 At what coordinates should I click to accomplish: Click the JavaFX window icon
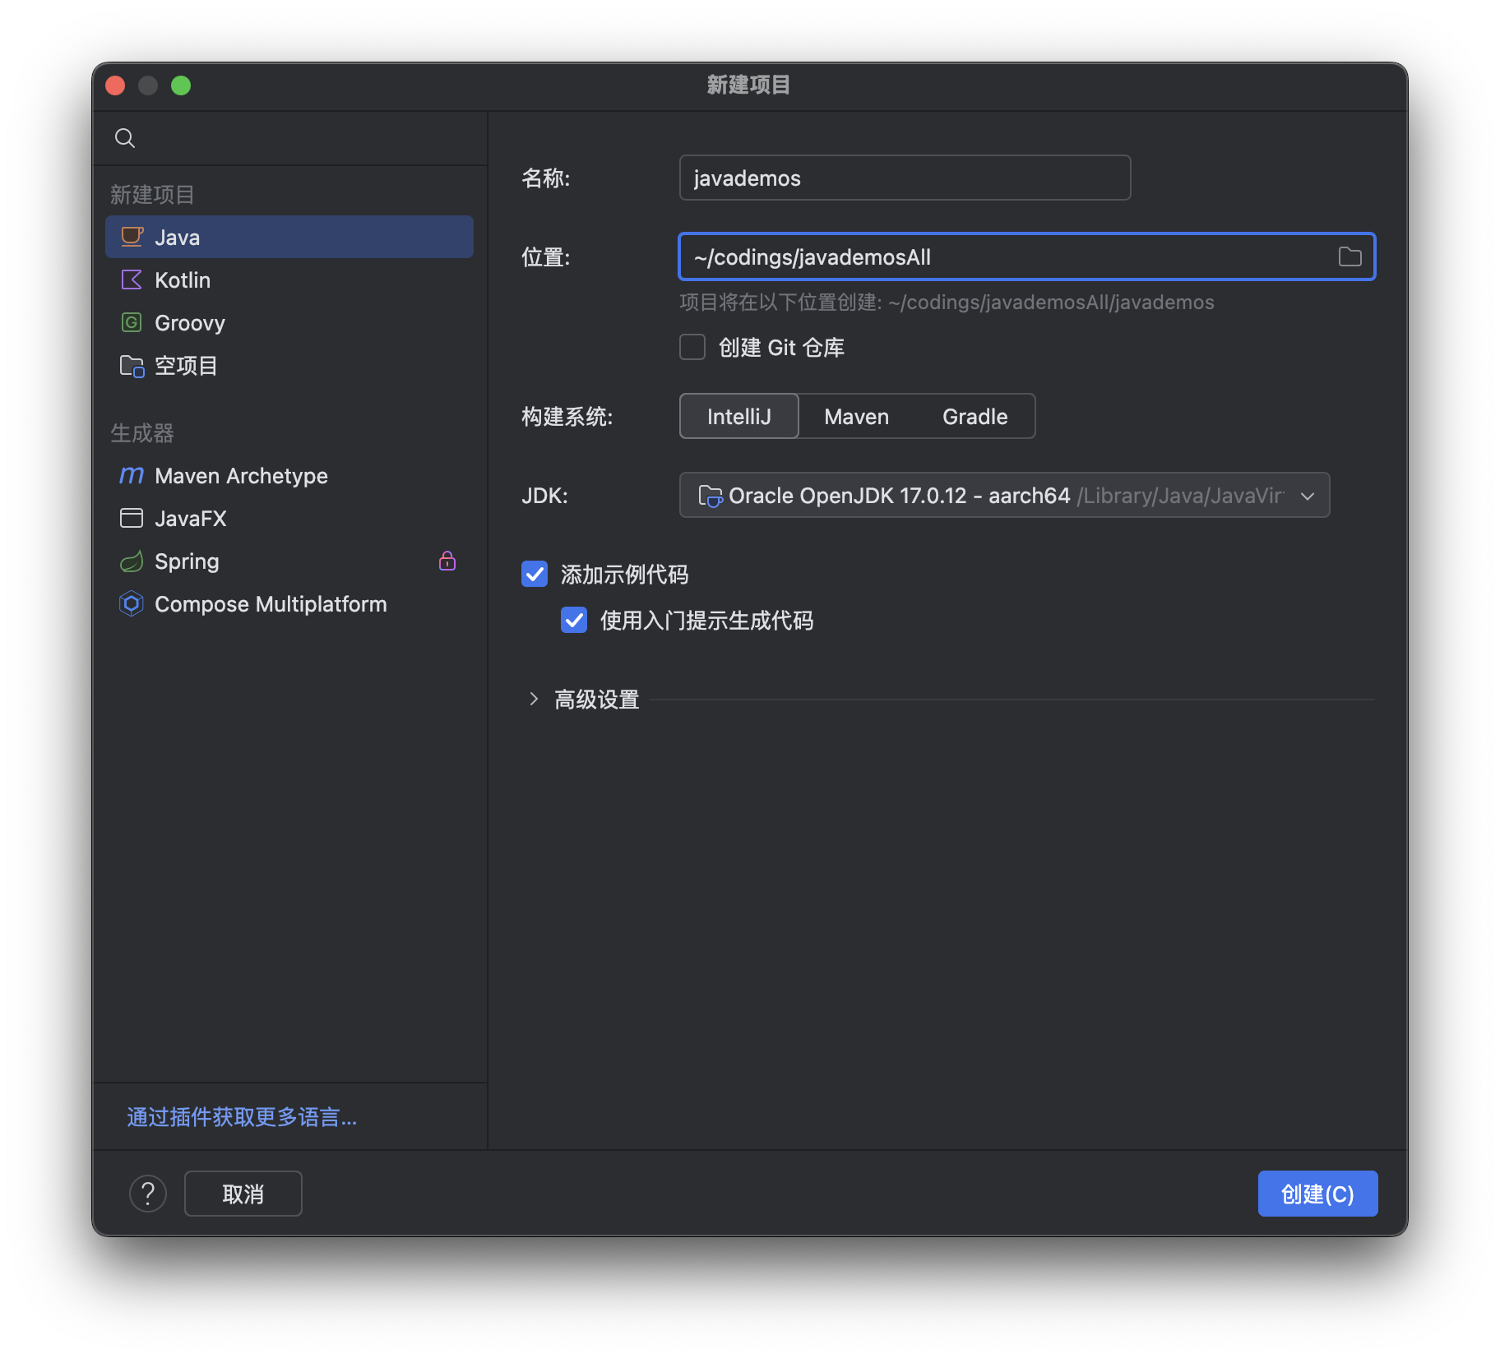pyautogui.click(x=132, y=518)
